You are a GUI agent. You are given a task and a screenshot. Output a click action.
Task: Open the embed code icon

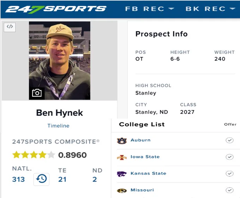(10, 27)
